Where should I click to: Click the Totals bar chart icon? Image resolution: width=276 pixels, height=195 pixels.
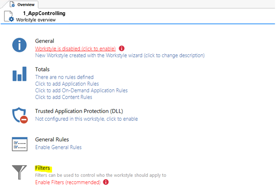(20, 74)
